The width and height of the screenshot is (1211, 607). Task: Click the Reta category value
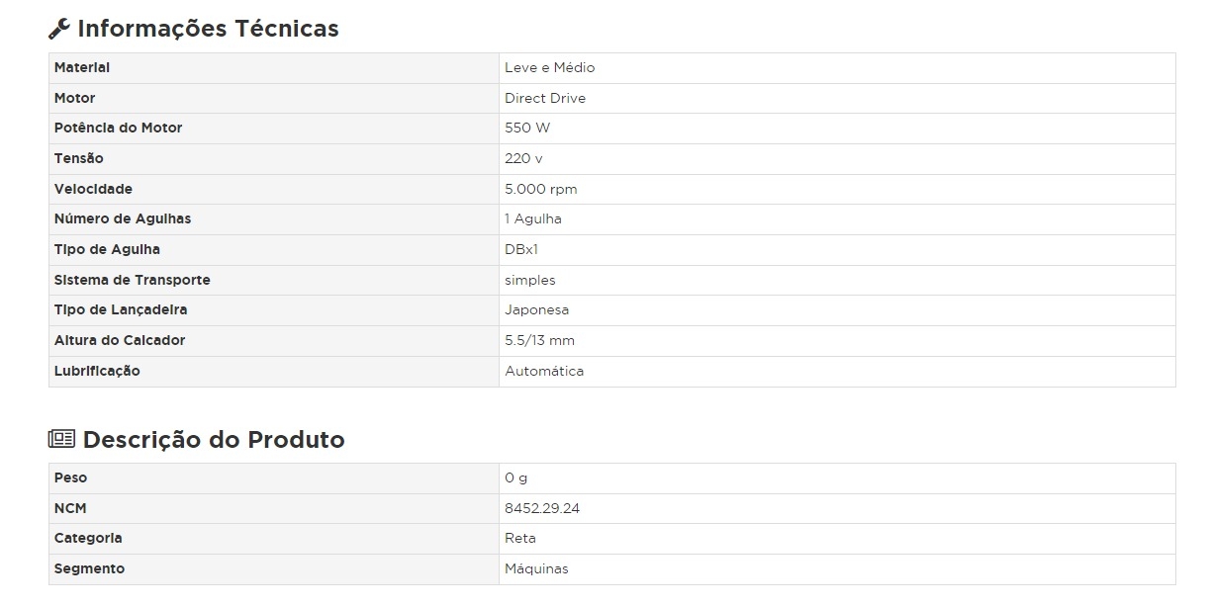520,538
